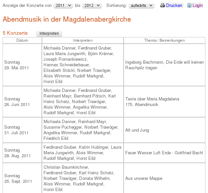Click the Sortierung: label
The width and height of the screenshot is (208, 193).
pyautogui.click(x=117, y=6)
